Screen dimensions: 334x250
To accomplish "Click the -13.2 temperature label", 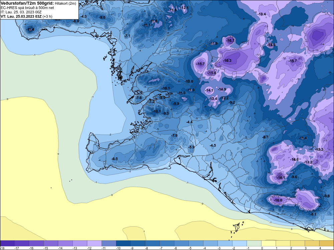I will 308,162.
